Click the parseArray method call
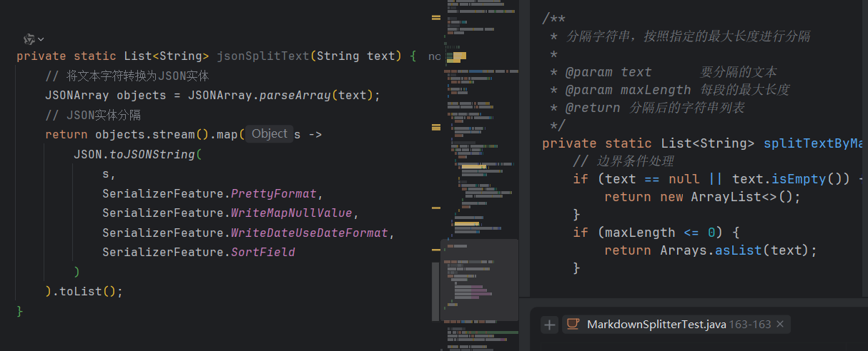Viewport: 868px width, 351px height. point(295,96)
